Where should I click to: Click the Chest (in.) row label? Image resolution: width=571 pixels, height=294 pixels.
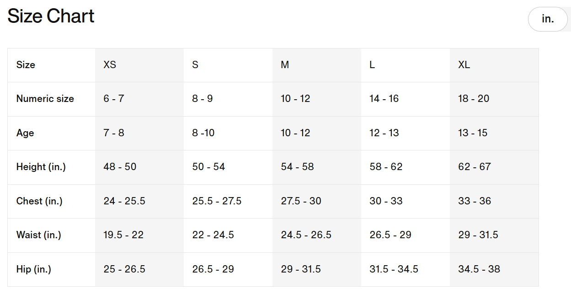click(x=39, y=201)
